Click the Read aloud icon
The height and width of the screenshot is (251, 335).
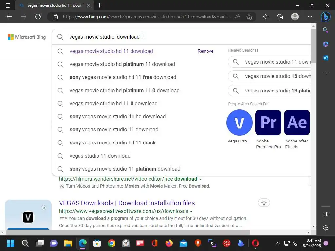point(238,17)
